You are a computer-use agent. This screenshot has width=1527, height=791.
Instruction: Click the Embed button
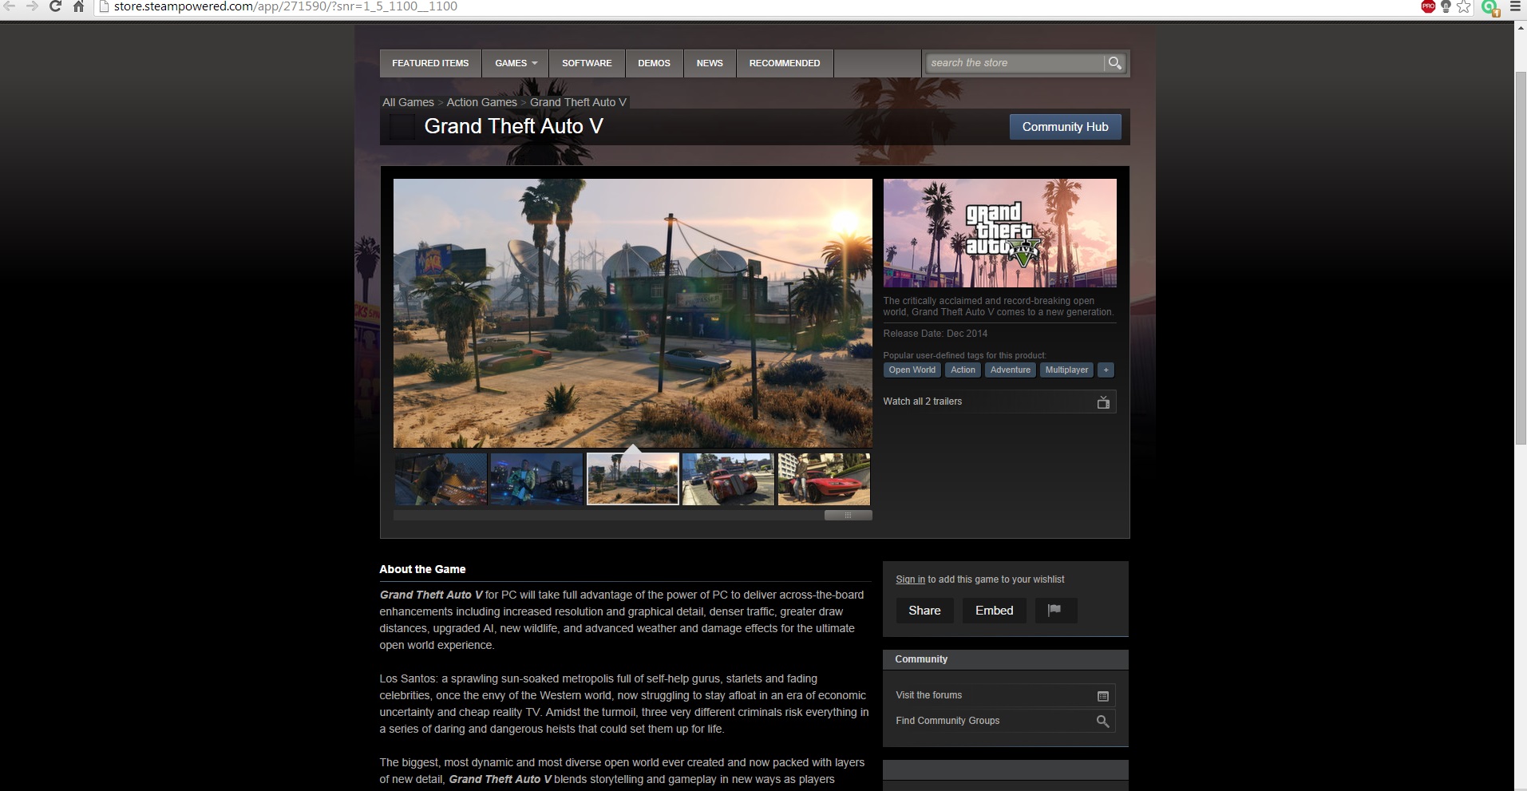tap(994, 611)
